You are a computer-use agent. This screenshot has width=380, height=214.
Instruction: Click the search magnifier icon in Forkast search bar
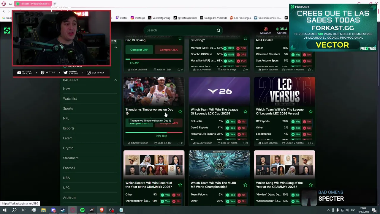click(x=218, y=30)
